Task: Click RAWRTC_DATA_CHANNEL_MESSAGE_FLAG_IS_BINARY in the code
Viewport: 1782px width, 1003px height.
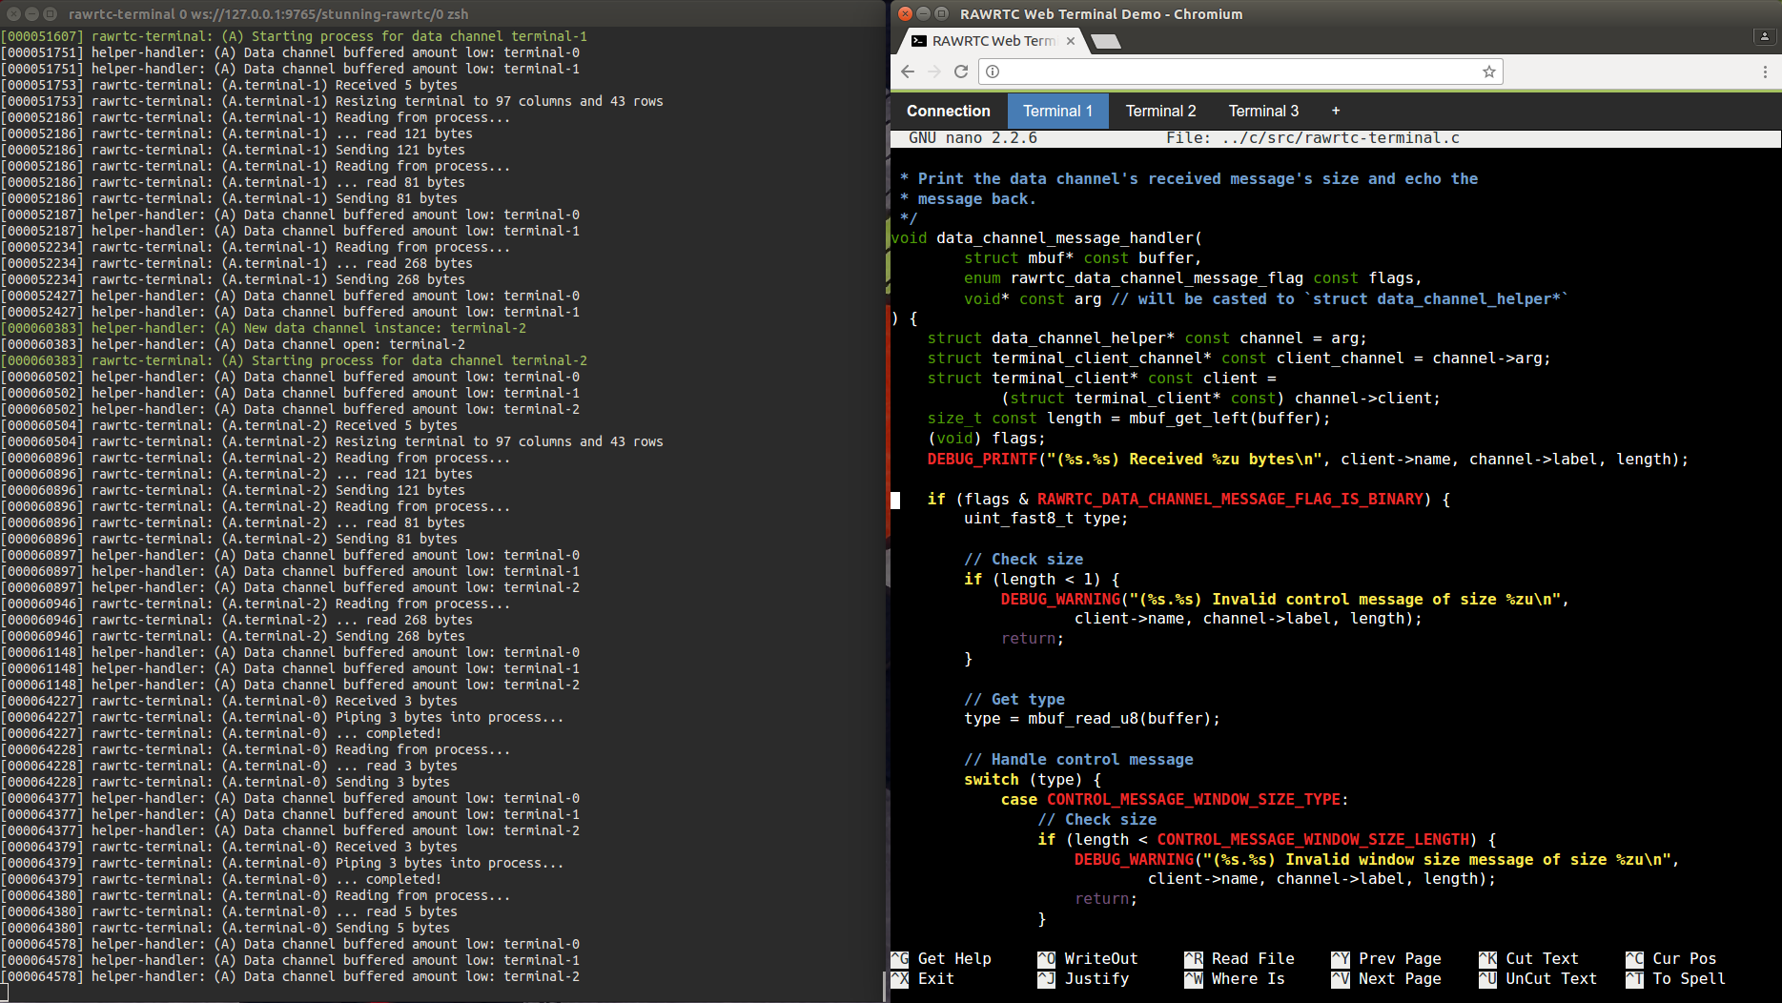Action: point(1230,499)
